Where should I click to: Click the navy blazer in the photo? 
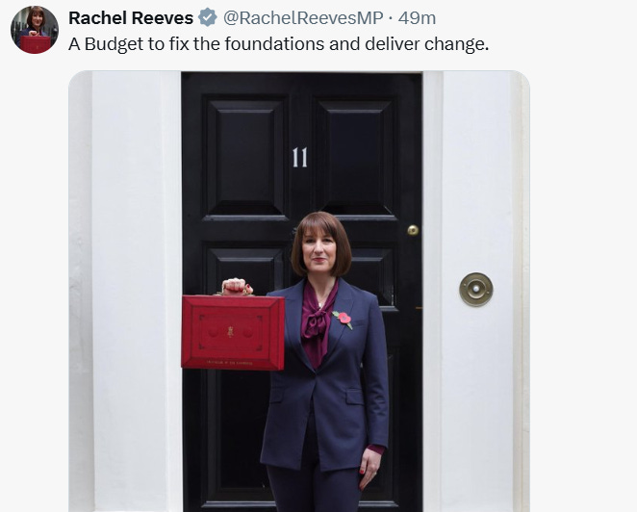325,378
